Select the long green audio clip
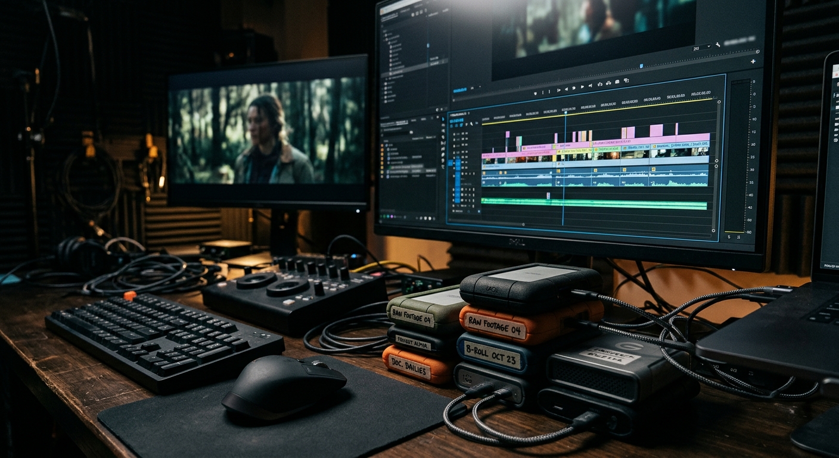Image resolution: width=839 pixels, height=458 pixels. [x=594, y=203]
